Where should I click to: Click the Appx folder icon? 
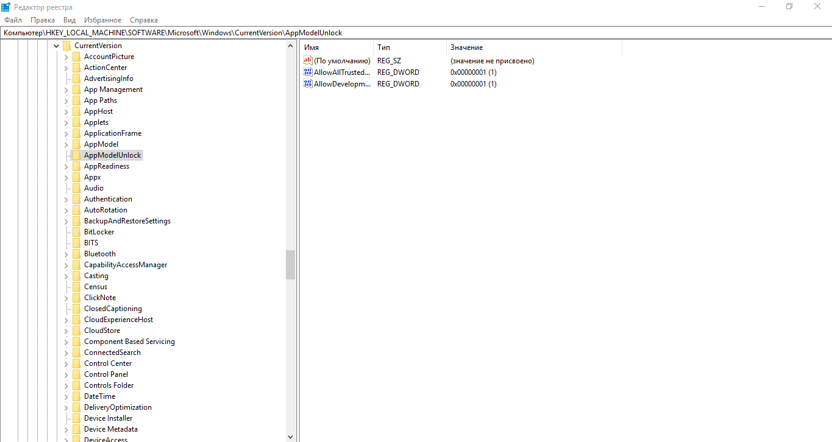coord(76,177)
